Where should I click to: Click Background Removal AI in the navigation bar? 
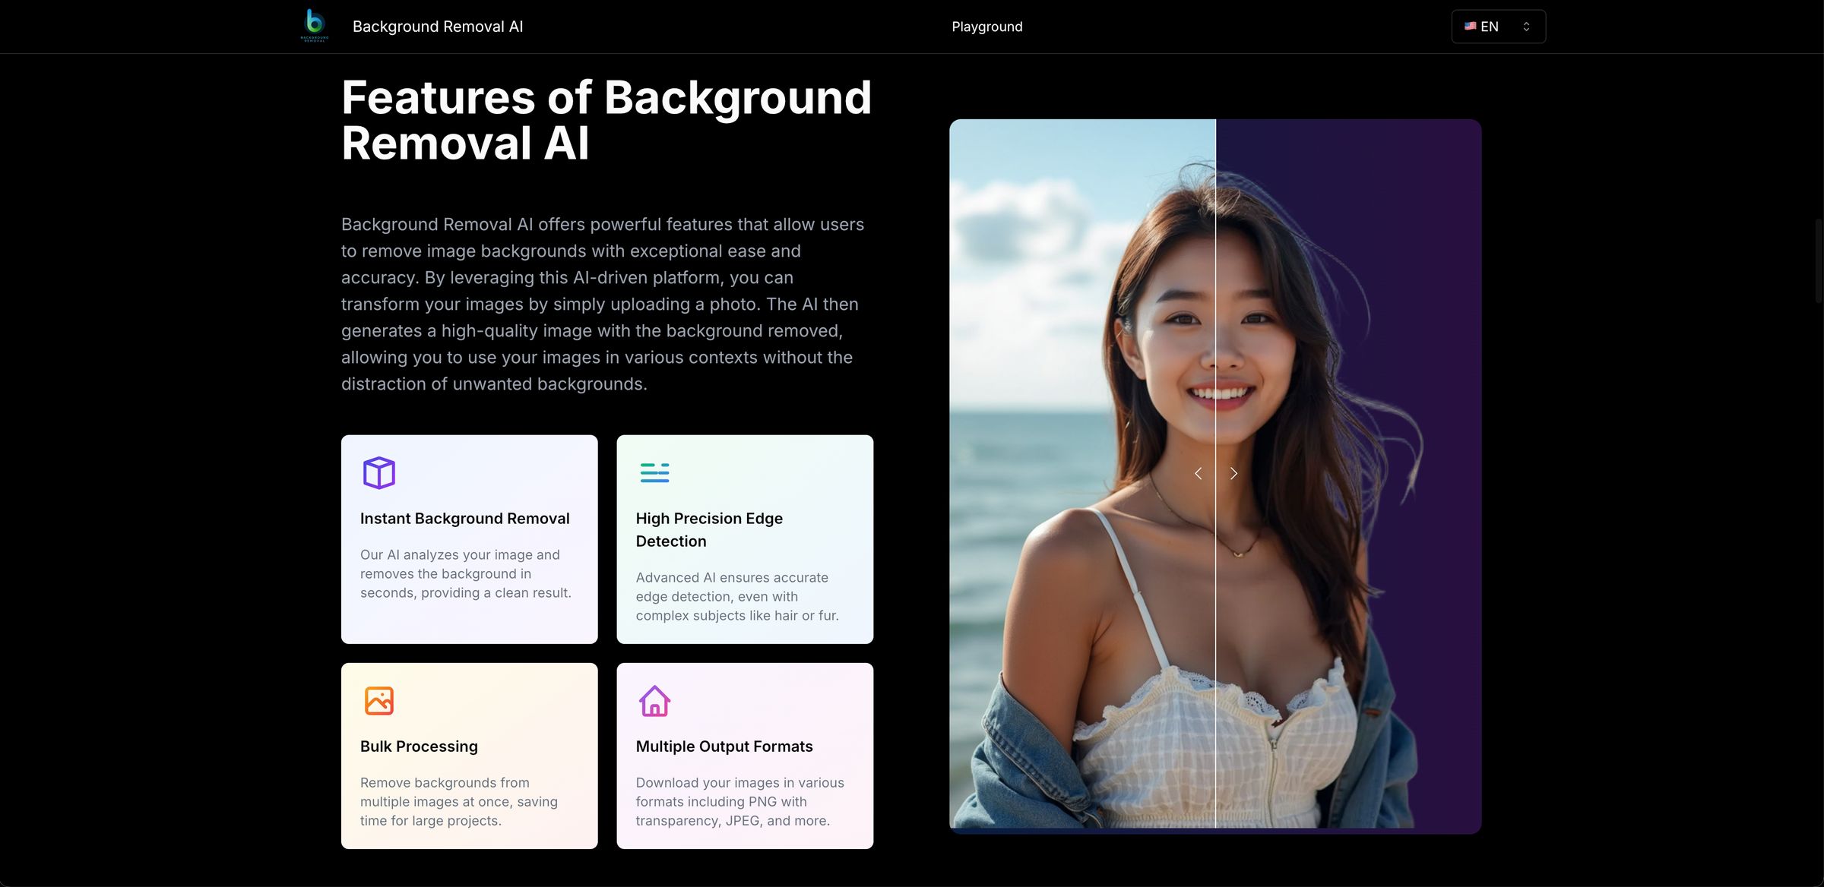[x=438, y=26]
